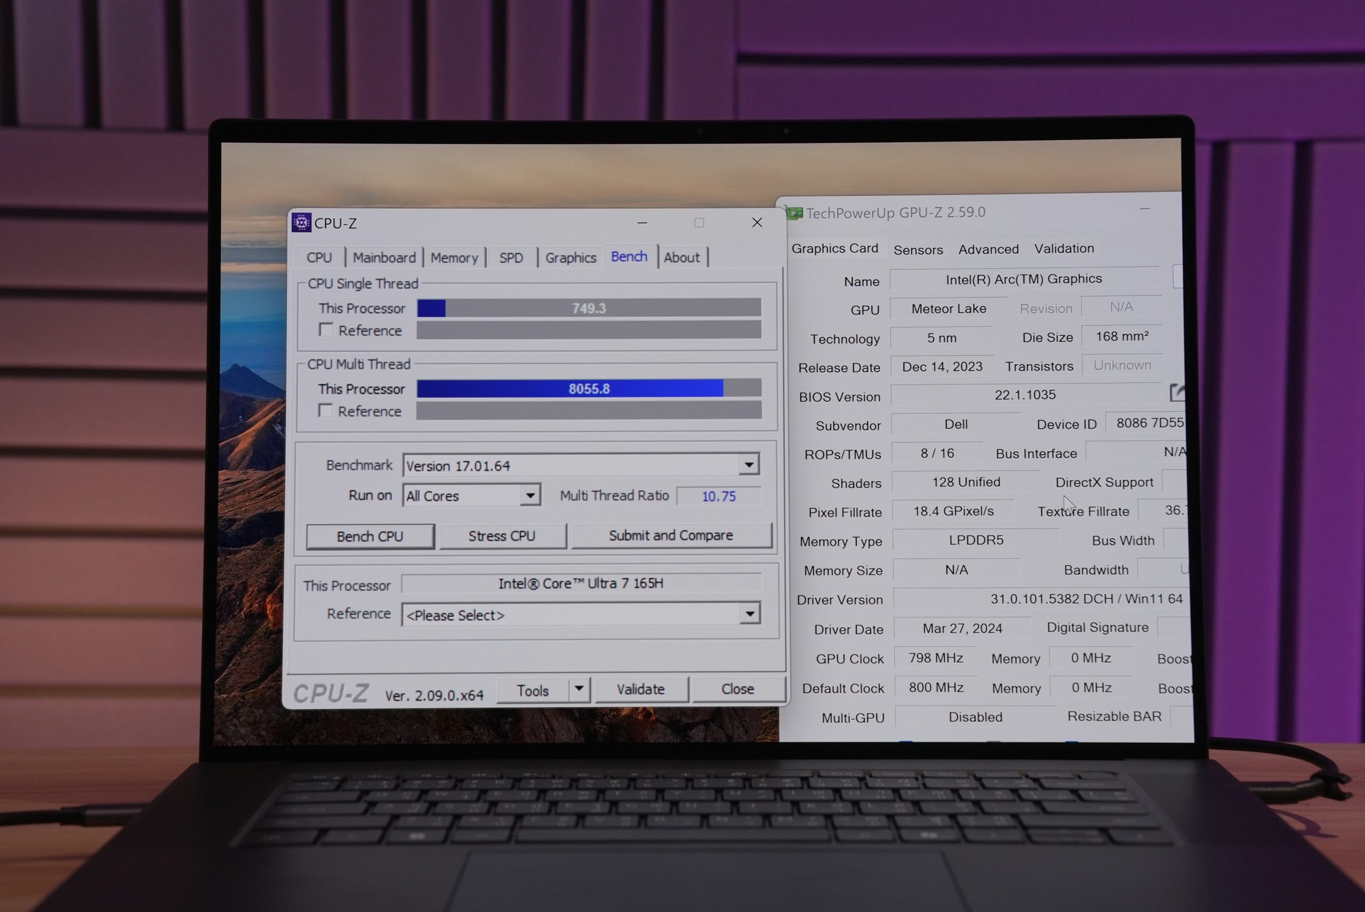Image resolution: width=1365 pixels, height=912 pixels.
Task: Open the Tools dropdown arrow in CPU-Z
Action: point(579,689)
